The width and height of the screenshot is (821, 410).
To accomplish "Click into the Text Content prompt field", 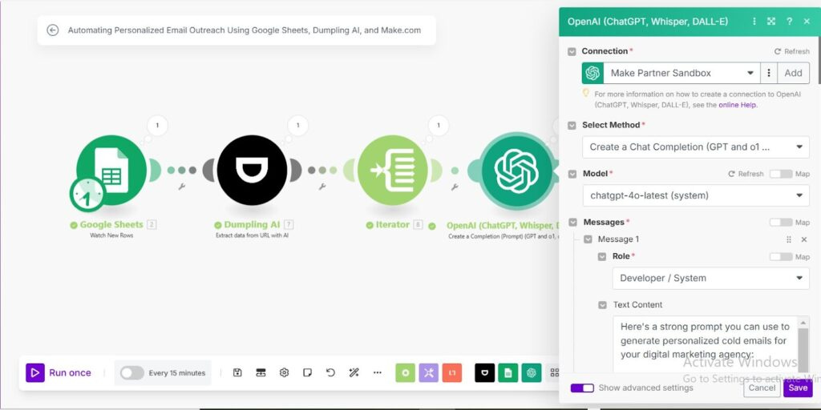I will pyautogui.click(x=704, y=344).
